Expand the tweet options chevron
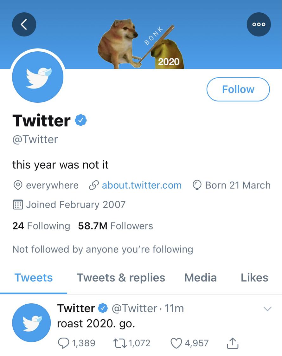 click(x=267, y=309)
